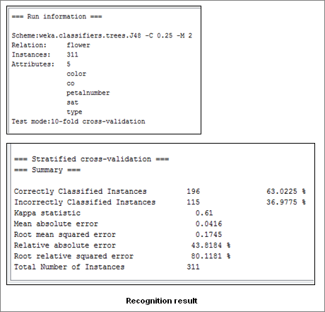Screen dimensions: 325x312
Task: Click the Instances value 311 in run information
Action: point(72,54)
